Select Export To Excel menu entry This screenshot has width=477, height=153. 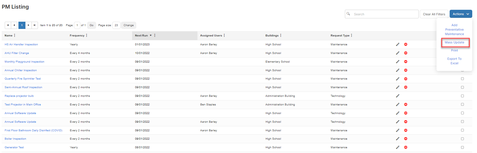454,61
